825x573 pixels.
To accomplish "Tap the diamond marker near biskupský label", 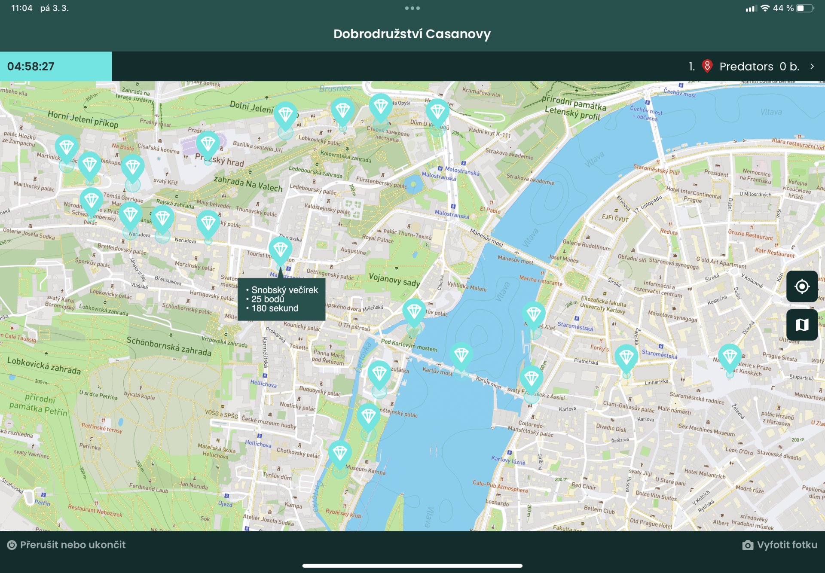I will (x=89, y=166).
